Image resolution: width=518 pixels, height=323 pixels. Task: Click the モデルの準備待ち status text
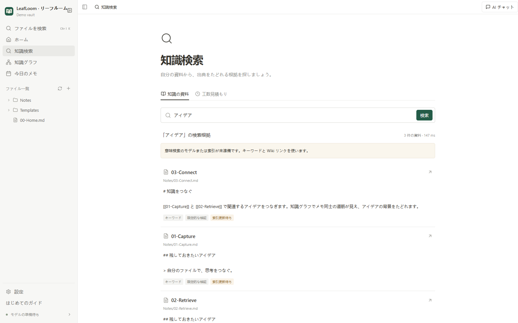click(25, 315)
